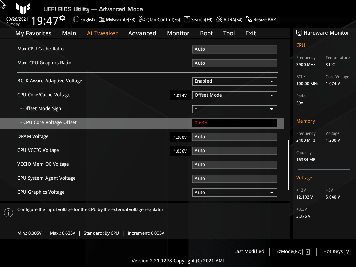Click the TUF Gaming logo
Screen dimensions: 356x267
[23, 9]
